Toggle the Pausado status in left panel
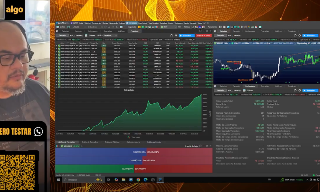Viewport: 320px width, 192px height. coord(63,36)
